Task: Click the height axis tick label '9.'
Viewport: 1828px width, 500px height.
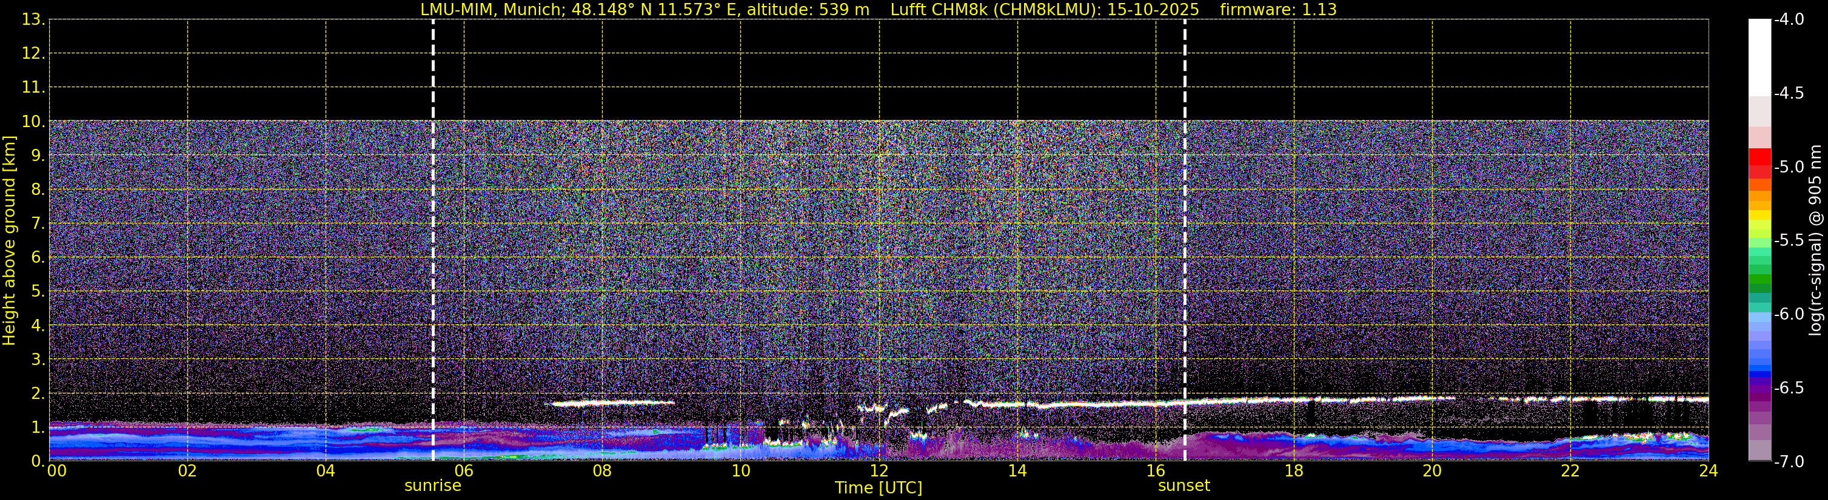Action: click(38, 156)
